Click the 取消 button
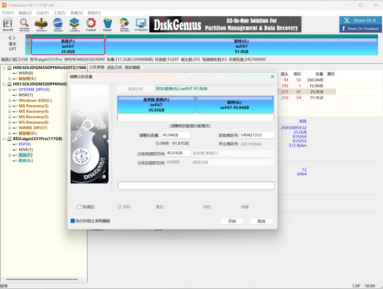Viewport: 383px width, 289px height. [261, 221]
